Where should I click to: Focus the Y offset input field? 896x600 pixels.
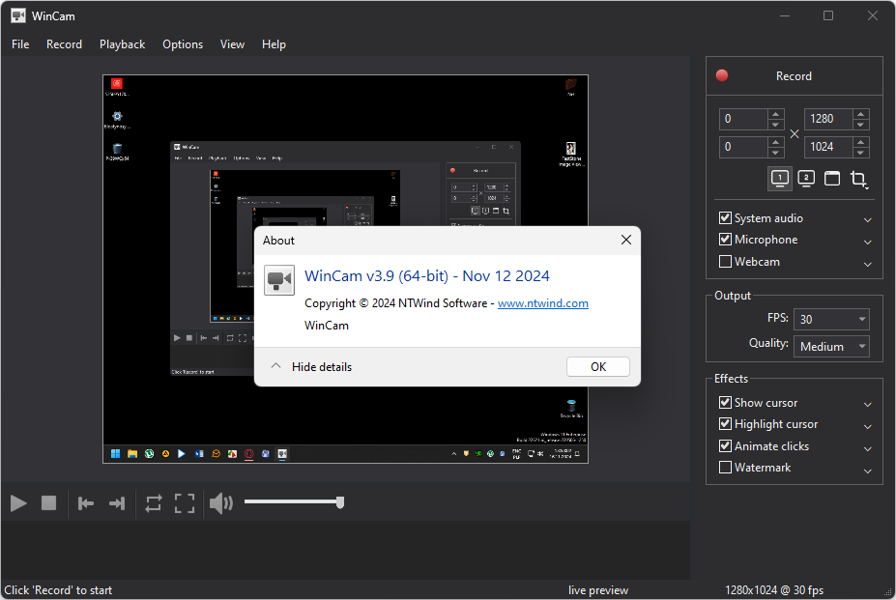743,147
